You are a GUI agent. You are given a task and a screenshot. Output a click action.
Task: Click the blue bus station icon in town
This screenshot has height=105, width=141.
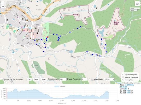pos(30,28)
